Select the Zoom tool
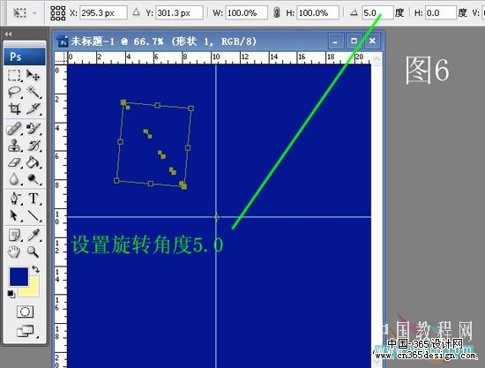This screenshot has width=485, height=368. tap(34, 252)
